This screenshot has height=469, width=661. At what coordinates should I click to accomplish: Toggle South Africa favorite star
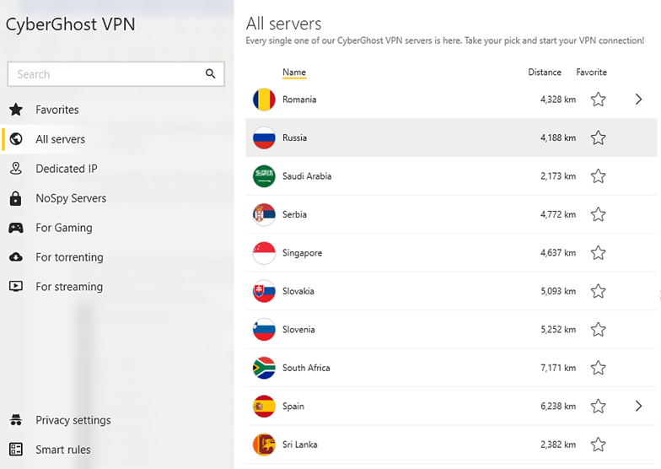tap(599, 368)
